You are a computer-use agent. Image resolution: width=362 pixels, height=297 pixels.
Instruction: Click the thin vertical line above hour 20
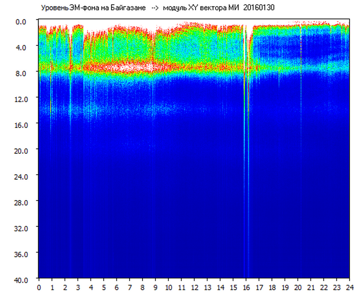(x=301, y=99)
